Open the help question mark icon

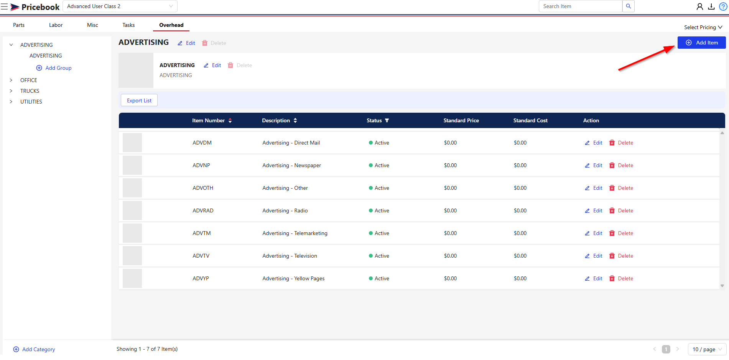point(723,7)
